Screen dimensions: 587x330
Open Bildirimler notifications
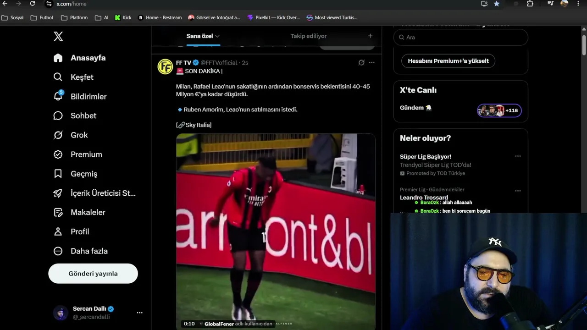coord(80,96)
